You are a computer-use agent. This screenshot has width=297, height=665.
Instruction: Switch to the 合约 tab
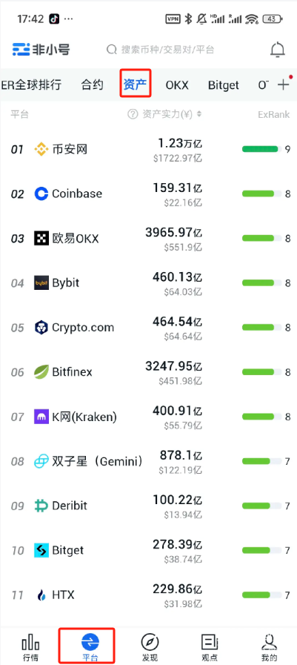(93, 85)
